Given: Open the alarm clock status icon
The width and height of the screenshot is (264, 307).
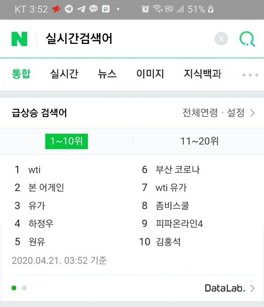Looking at the screenshot, I should click(x=145, y=9).
